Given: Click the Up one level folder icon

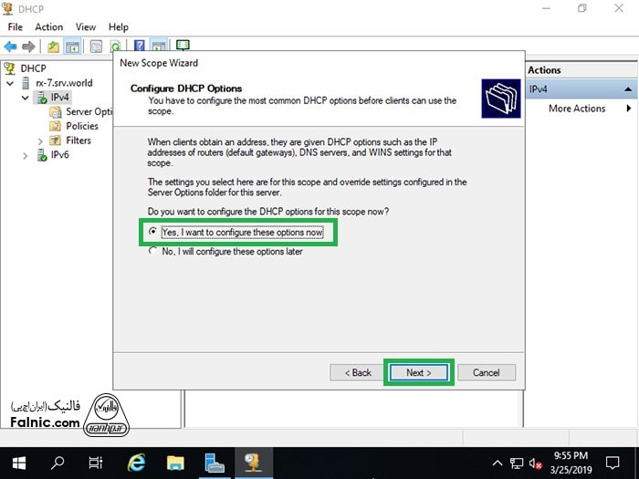Looking at the screenshot, I should pos(53,46).
